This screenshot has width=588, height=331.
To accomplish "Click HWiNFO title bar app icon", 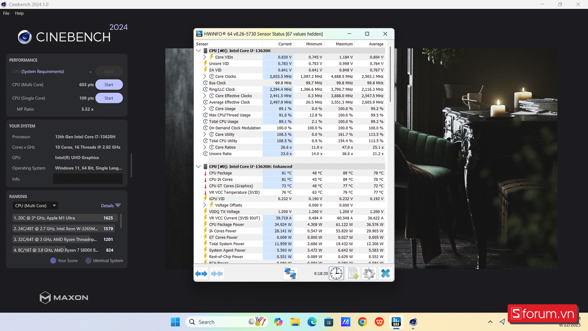I will [199, 34].
